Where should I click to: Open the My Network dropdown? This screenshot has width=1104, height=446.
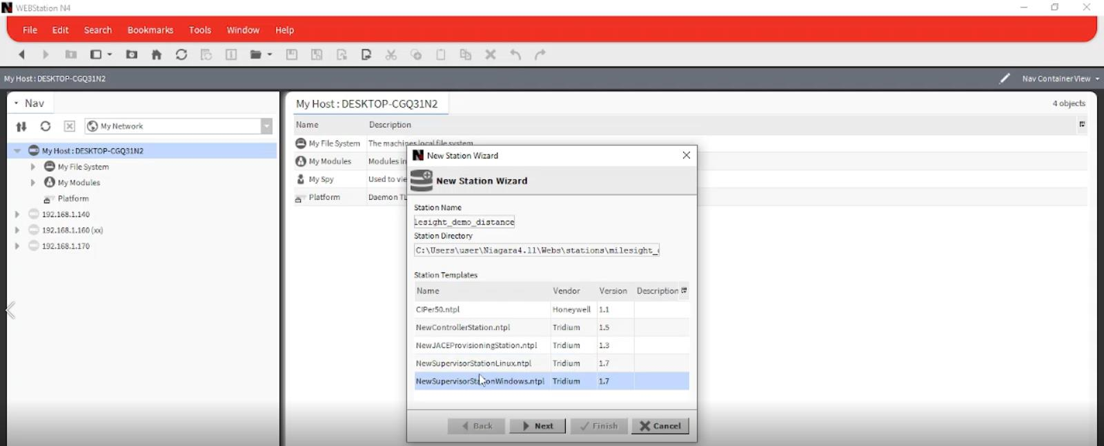point(266,126)
